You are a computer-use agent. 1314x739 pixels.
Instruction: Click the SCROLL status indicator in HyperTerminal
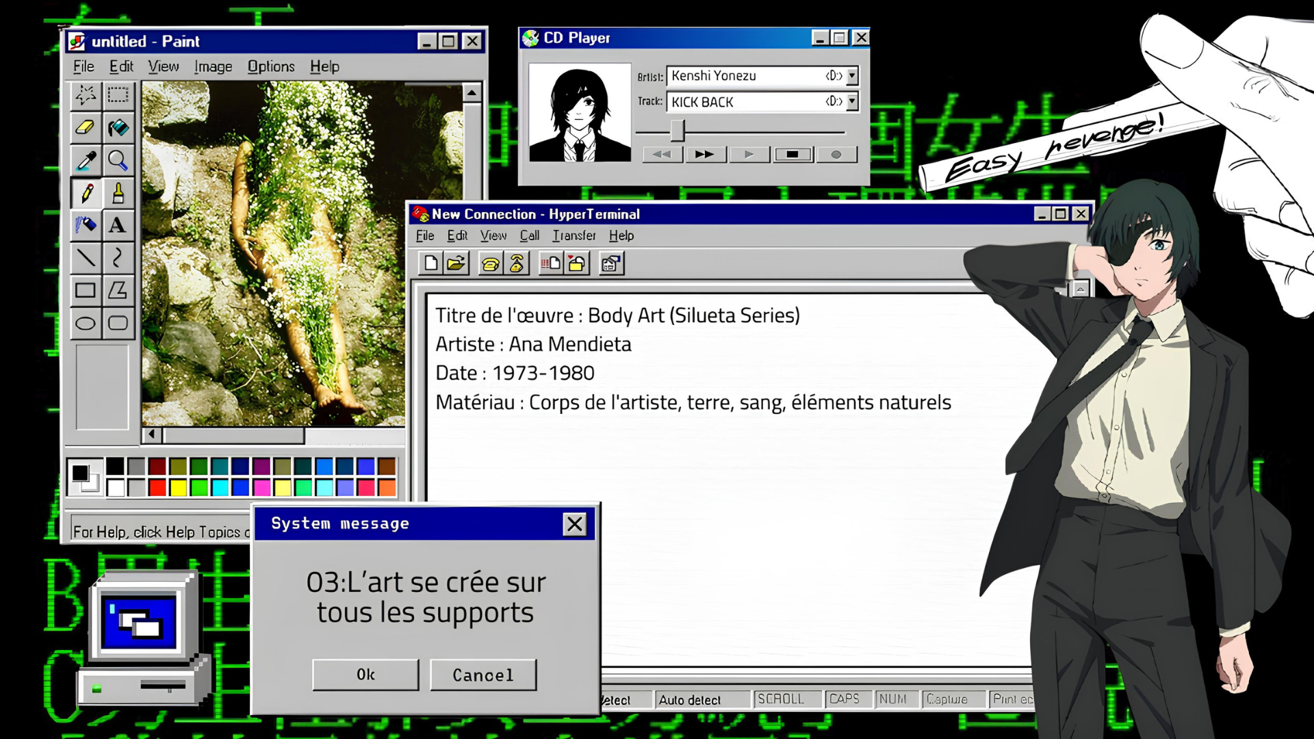pyautogui.click(x=787, y=699)
